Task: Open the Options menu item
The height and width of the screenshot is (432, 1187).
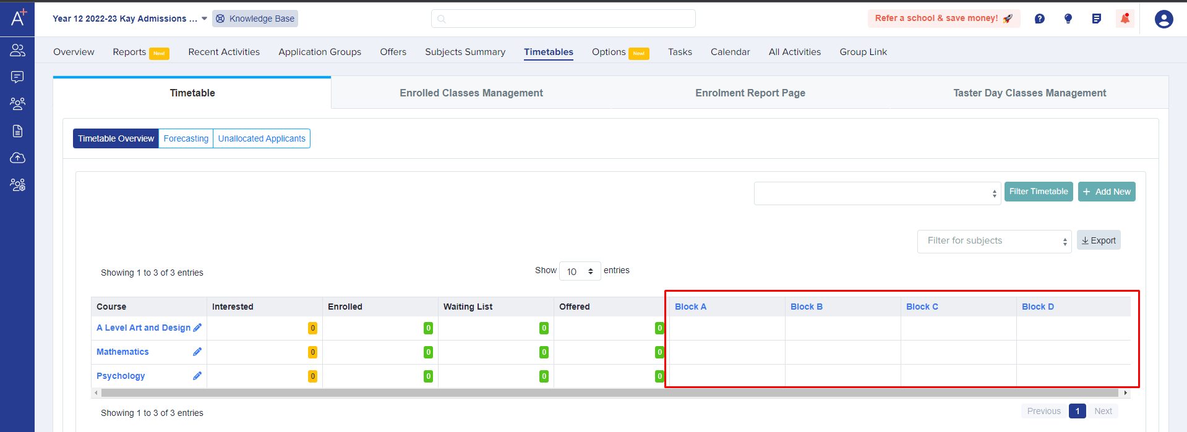Action: [609, 52]
